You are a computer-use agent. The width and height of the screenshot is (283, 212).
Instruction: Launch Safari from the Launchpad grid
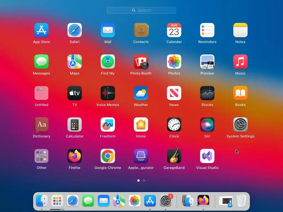point(75,30)
